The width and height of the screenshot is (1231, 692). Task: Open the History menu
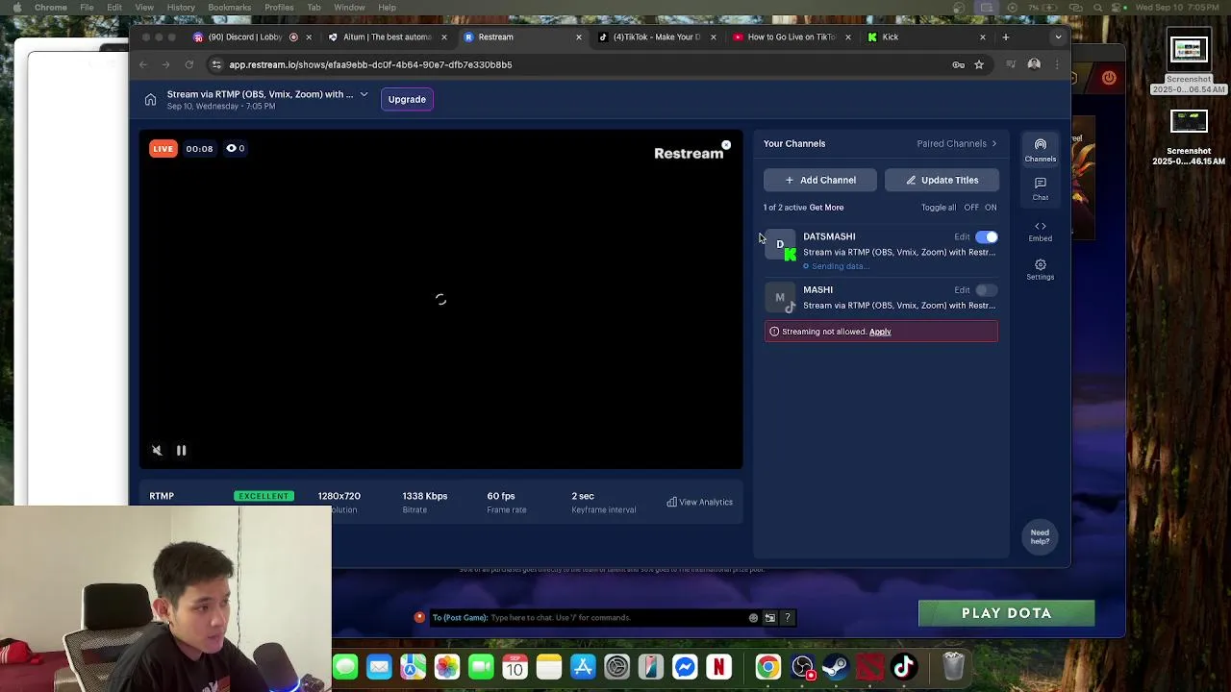point(181,7)
